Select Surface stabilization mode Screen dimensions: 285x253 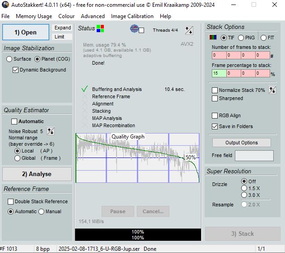[x=19, y=59]
